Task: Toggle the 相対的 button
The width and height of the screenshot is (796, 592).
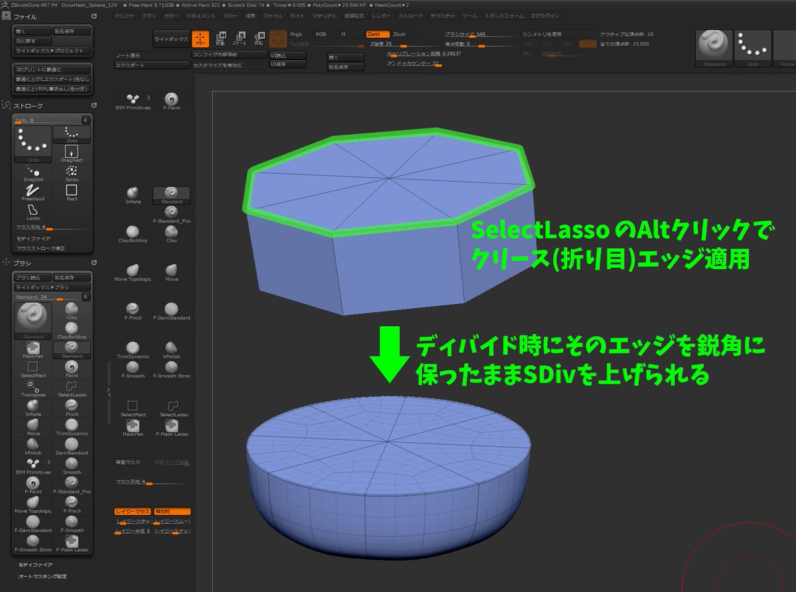Action: click(x=172, y=511)
